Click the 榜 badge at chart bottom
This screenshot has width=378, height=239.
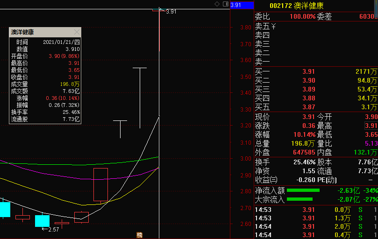[139, 235]
